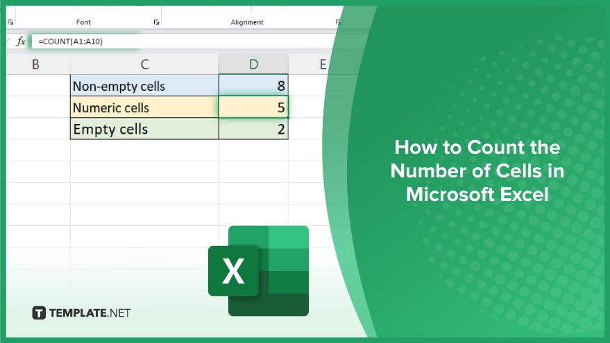
Task: Click the Font group label
Action: click(83, 23)
